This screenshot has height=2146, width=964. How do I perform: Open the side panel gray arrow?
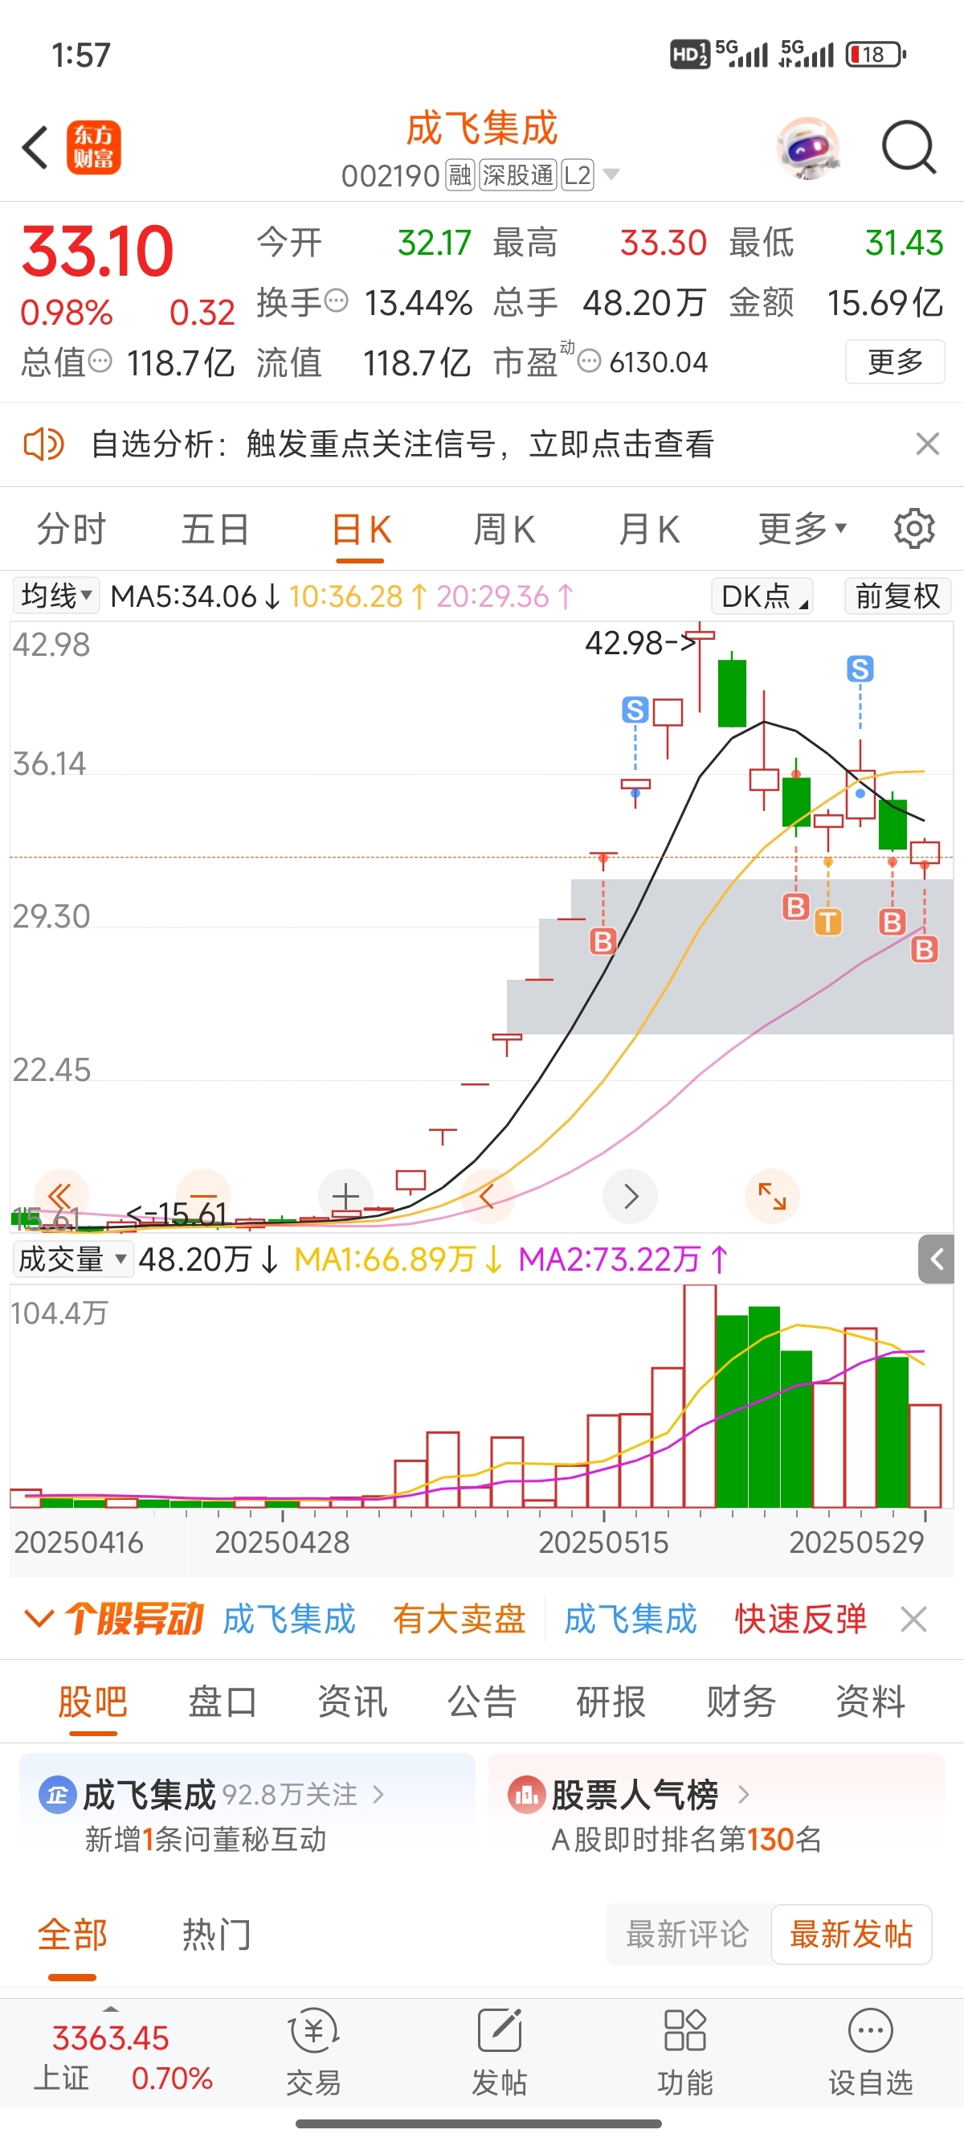point(937,1259)
